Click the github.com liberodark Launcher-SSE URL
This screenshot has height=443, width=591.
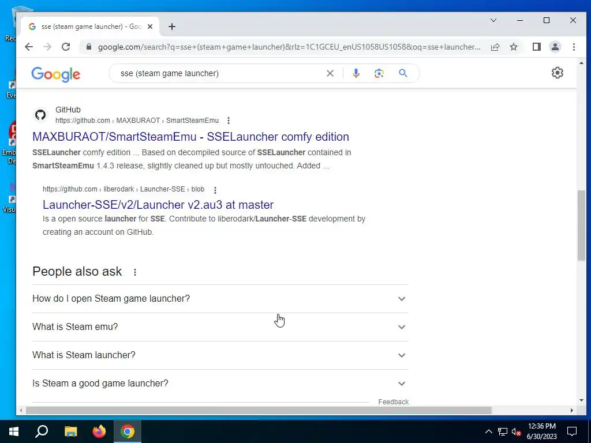click(124, 189)
